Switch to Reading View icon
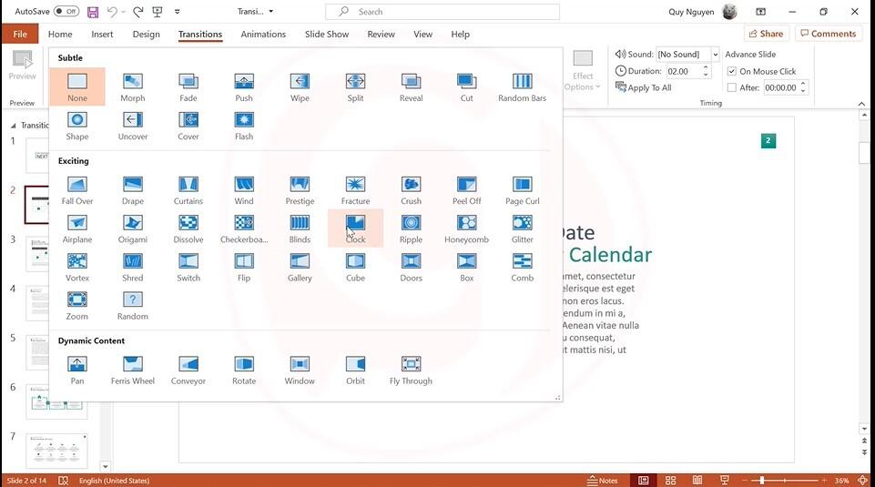The width and height of the screenshot is (875, 487). [x=697, y=481]
